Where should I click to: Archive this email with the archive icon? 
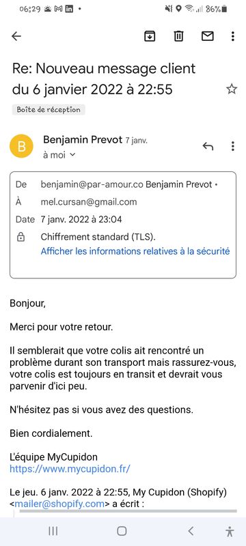(150, 36)
